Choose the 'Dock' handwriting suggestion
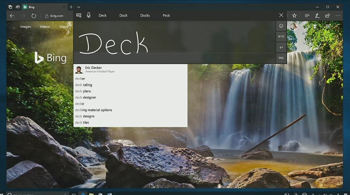The image size is (350, 195). click(123, 15)
